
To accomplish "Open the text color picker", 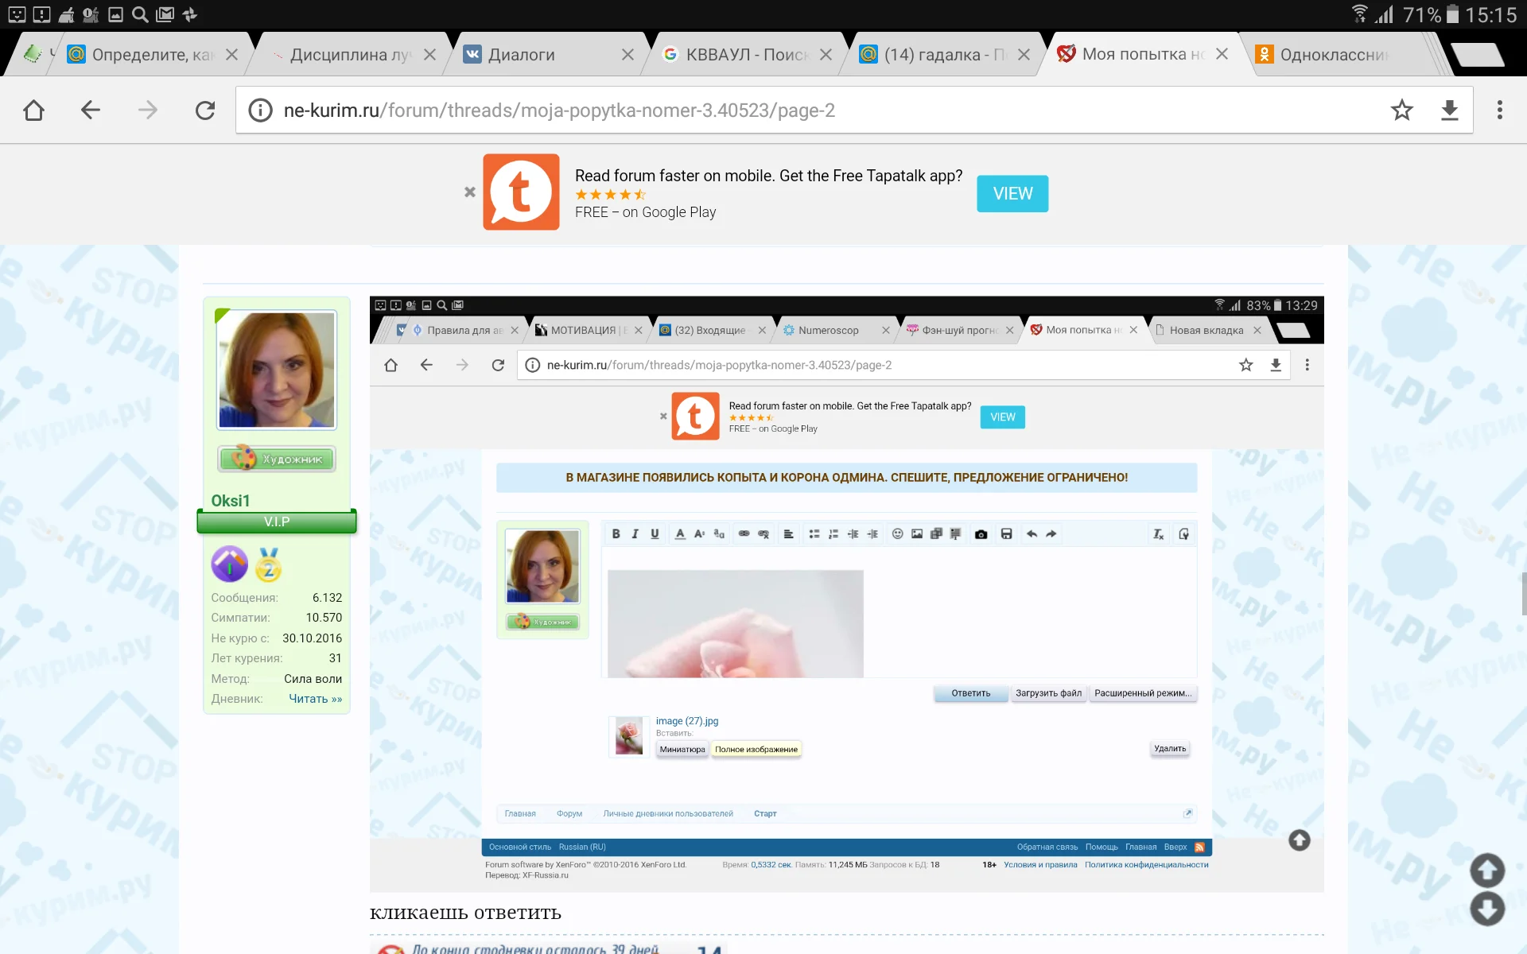I will (x=680, y=534).
